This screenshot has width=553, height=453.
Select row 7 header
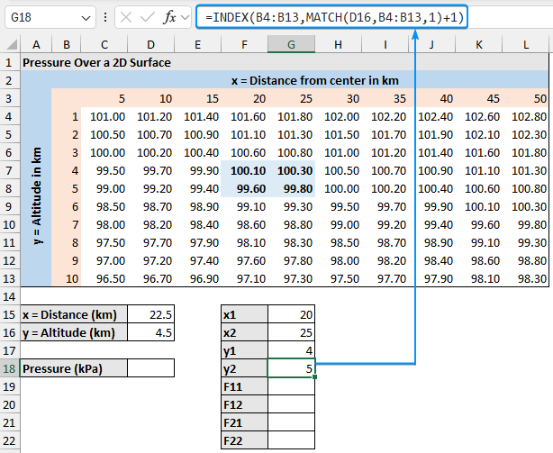(x=9, y=170)
